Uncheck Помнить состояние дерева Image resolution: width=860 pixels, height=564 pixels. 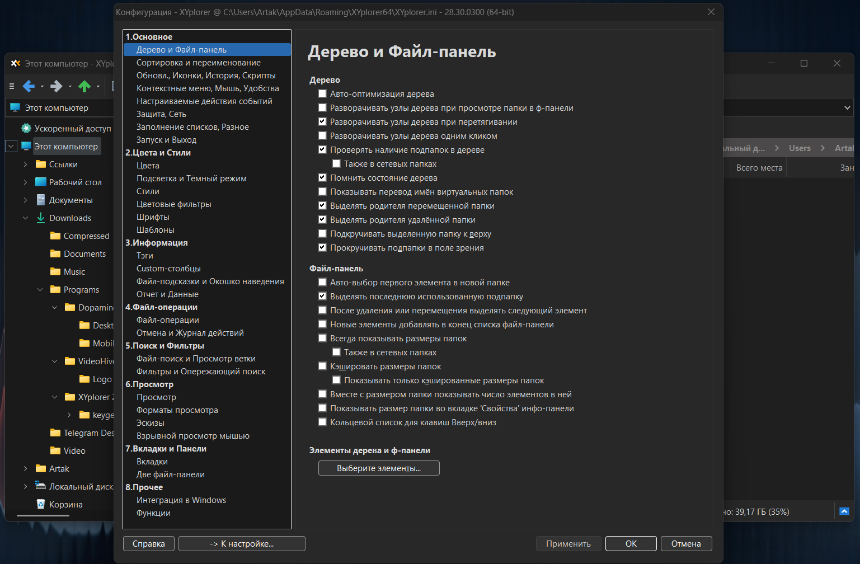322,178
